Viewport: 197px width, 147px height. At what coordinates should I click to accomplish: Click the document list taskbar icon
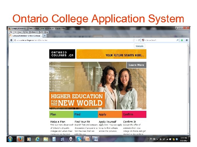(62, 139)
